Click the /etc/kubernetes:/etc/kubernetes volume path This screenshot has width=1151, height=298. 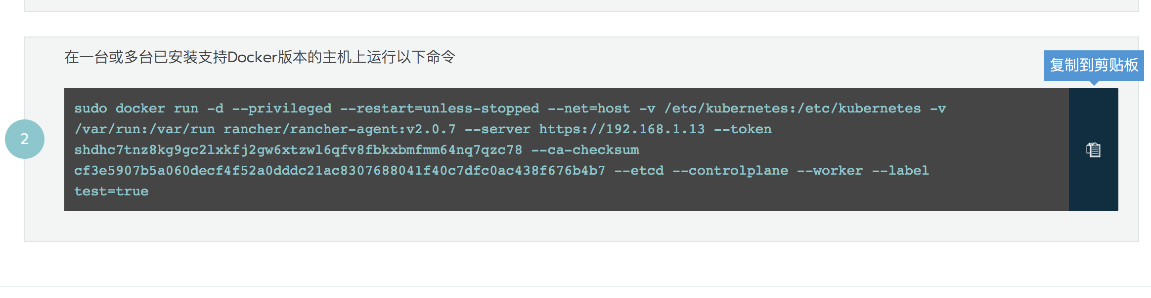[793, 109]
